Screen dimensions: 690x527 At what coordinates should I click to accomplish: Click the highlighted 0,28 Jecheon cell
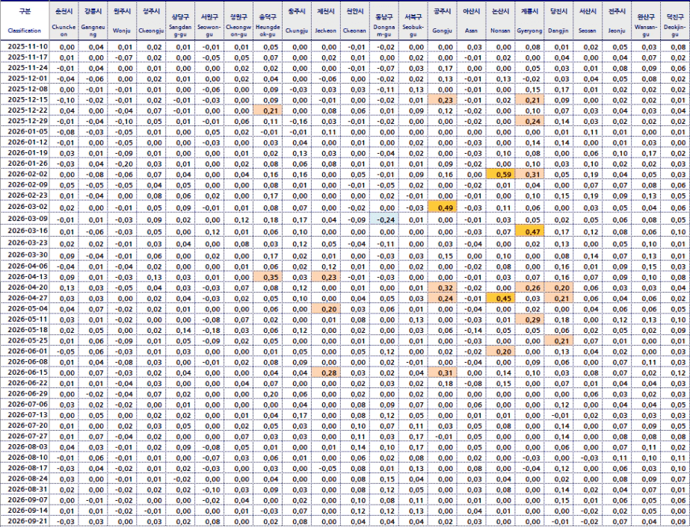(326, 372)
